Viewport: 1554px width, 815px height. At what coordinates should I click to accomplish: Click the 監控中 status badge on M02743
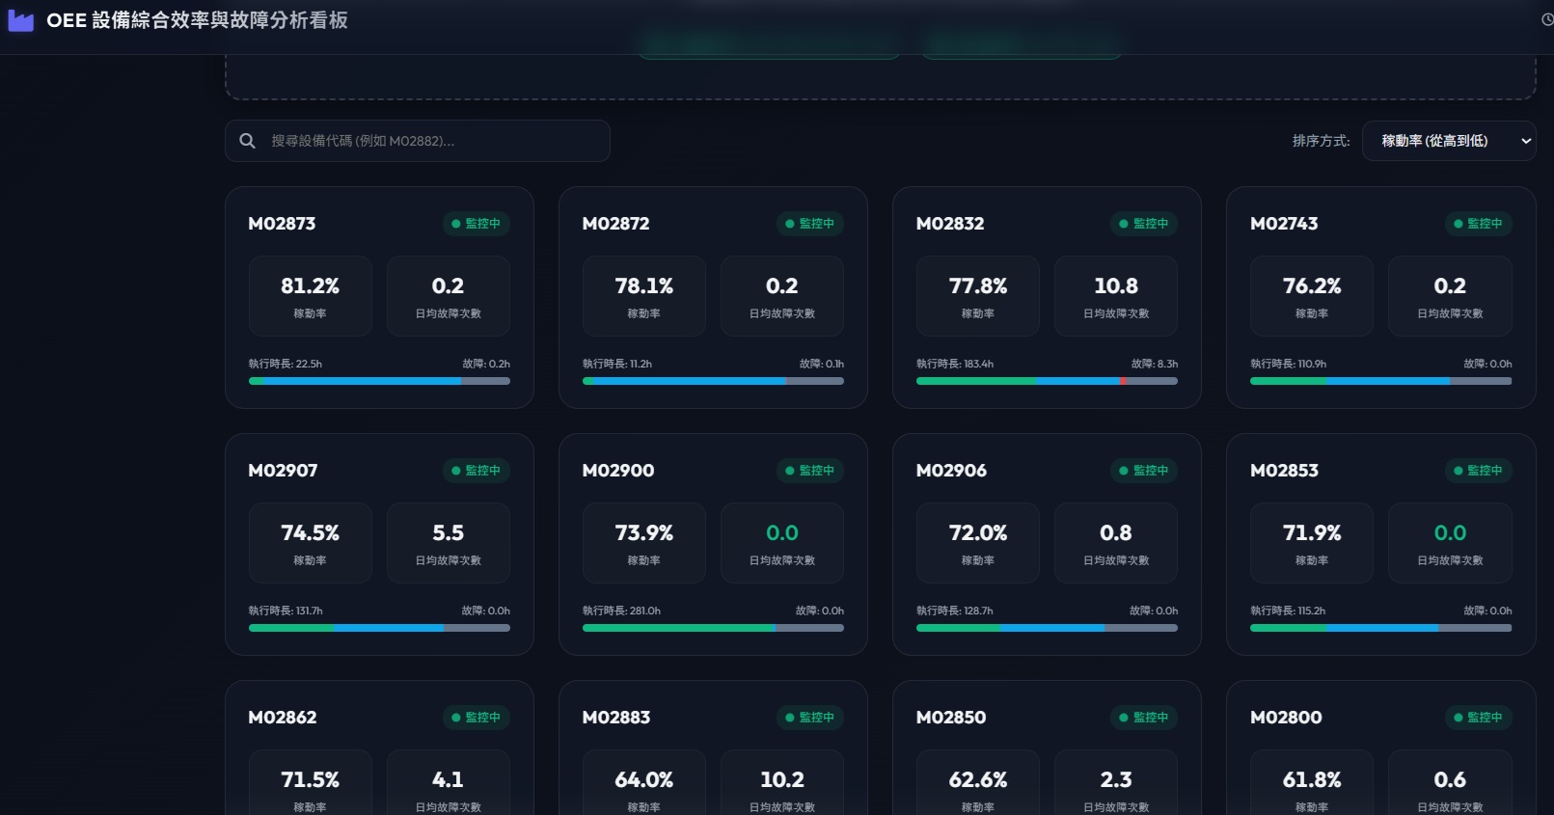coord(1479,224)
